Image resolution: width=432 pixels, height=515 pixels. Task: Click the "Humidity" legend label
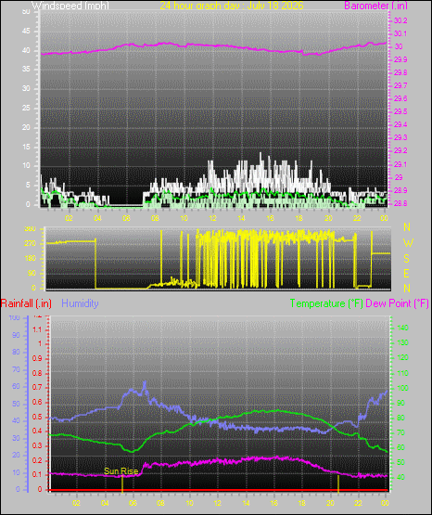coord(80,303)
